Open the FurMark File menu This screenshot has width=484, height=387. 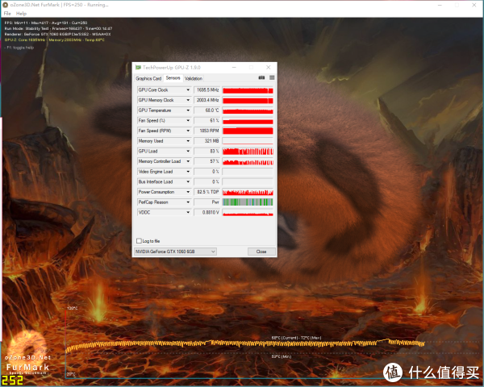[x=7, y=14]
